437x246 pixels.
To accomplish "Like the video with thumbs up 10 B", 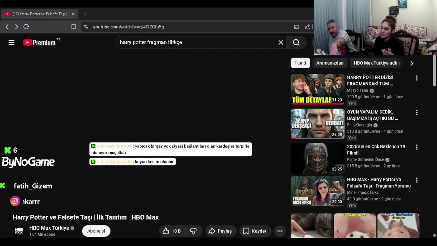I will [x=172, y=231].
